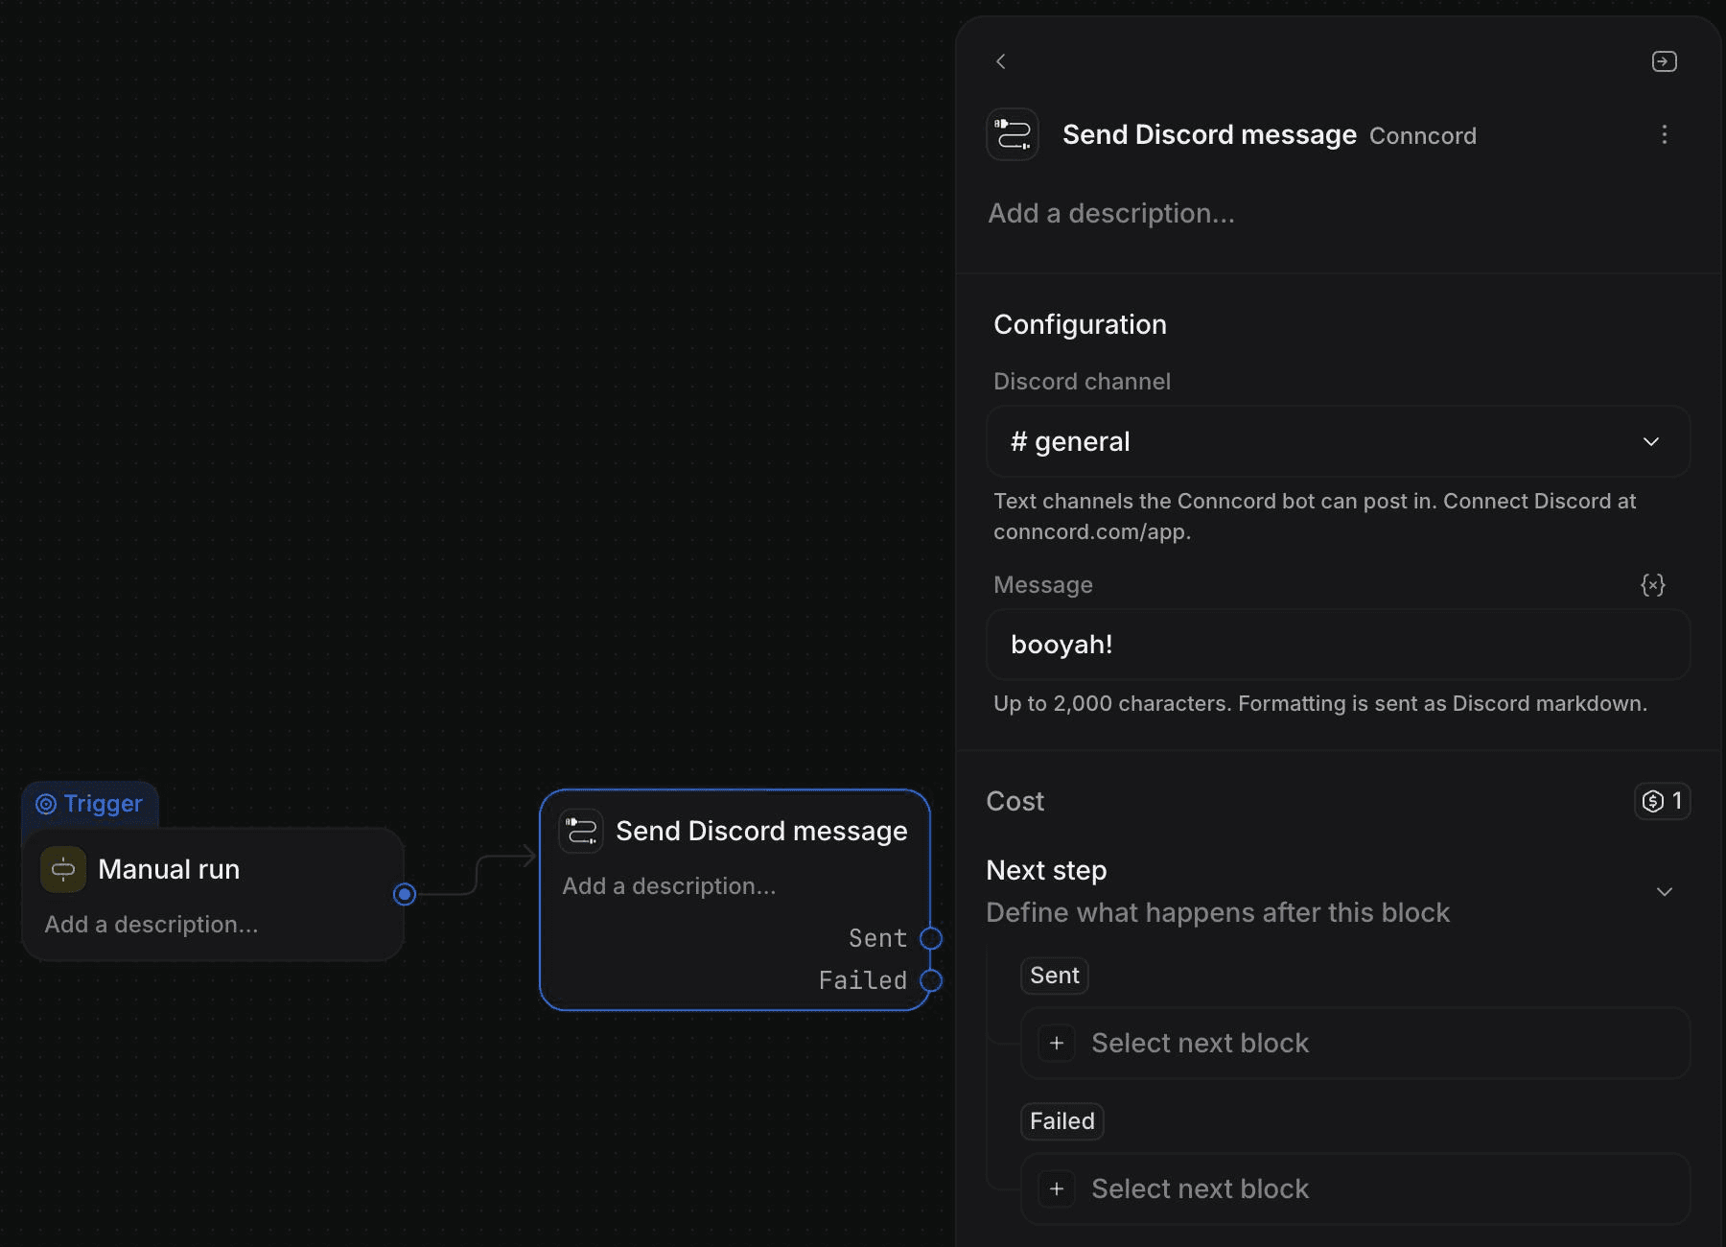The width and height of the screenshot is (1726, 1247).
Task: Open the Discord channel dropdown showing # general
Action: [x=1338, y=441]
